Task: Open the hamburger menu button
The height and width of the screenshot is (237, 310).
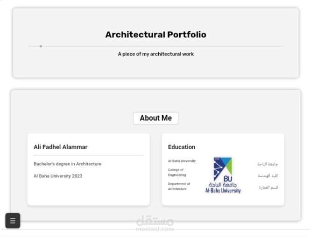Action: click(13, 221)
